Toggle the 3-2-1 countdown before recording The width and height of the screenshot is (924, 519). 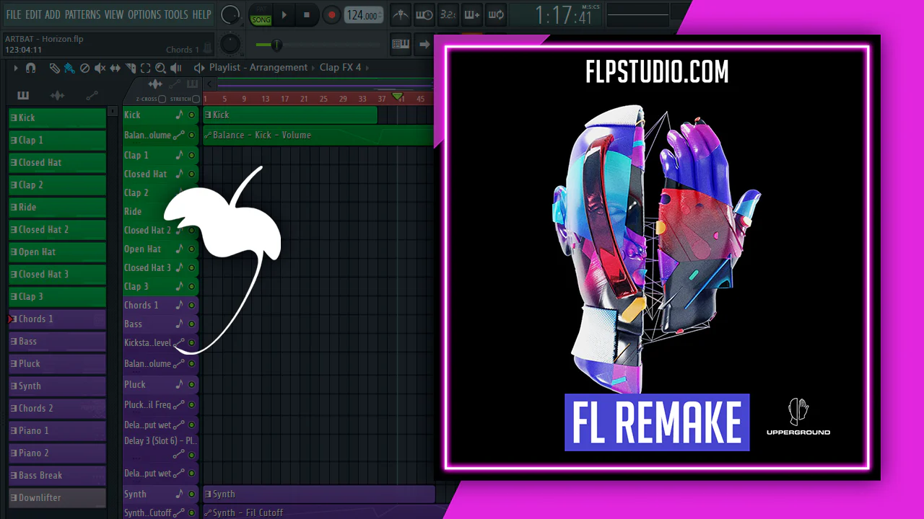click(448, 14)
